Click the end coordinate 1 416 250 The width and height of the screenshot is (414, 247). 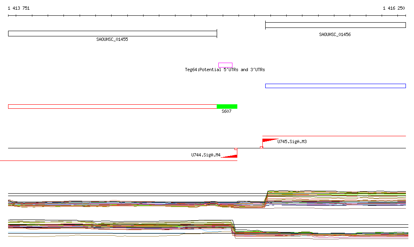[393, 8]
